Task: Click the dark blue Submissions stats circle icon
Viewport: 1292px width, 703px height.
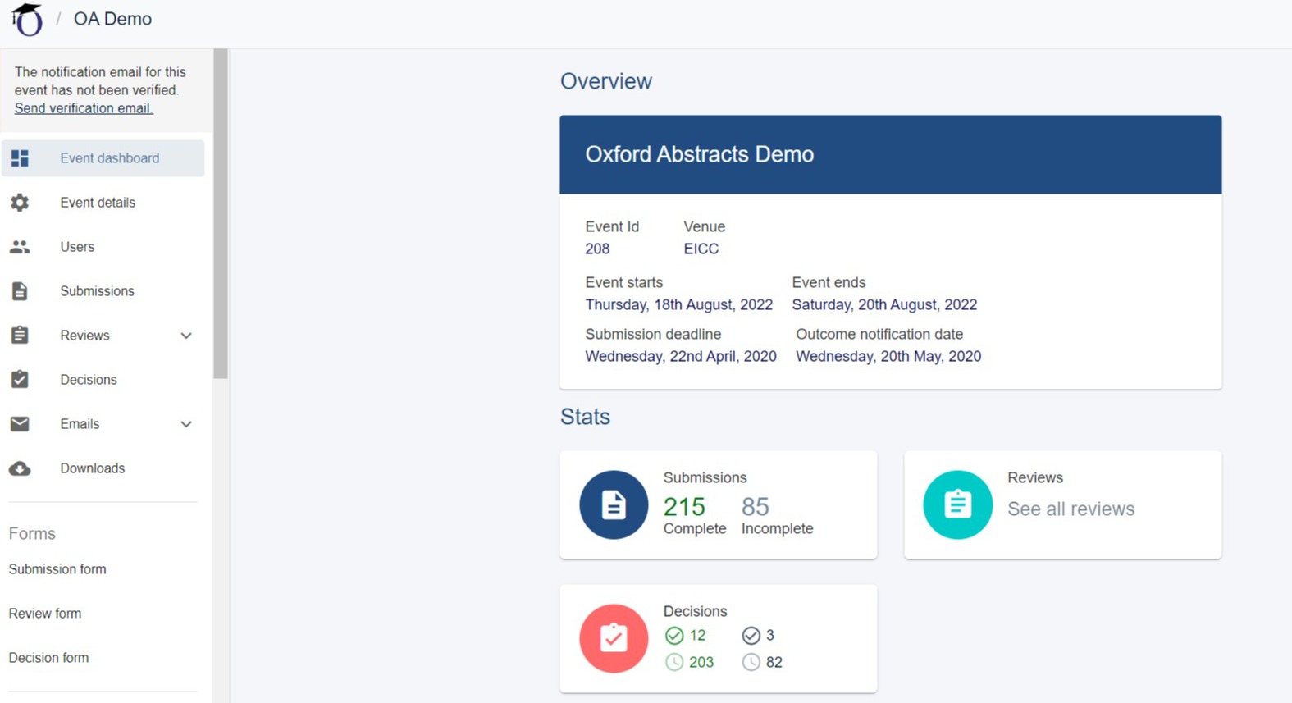Action: [x=614, y=504]
